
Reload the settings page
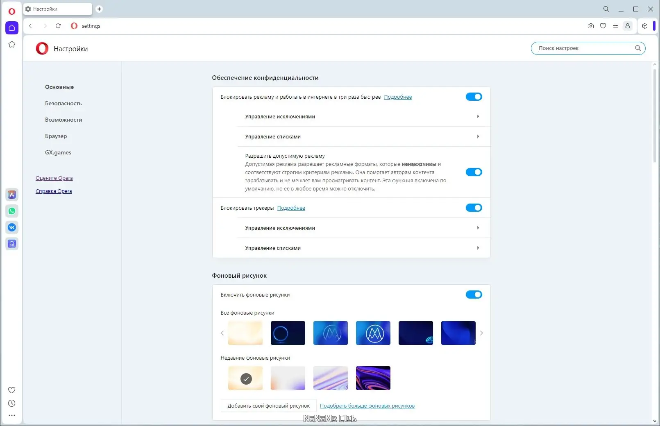pos(58,26)
